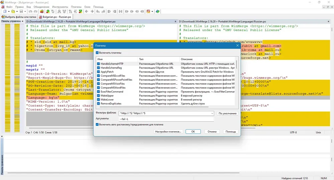Click the Помощь button in plugins dialog

click(x=231, y=131)
